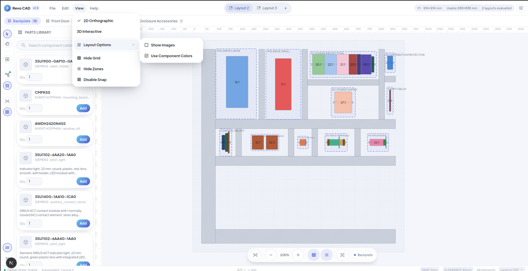The height and width of the screenshot is (271, 528).
Task: Click the 100% zoom level readout
Action: coord(284,255)
